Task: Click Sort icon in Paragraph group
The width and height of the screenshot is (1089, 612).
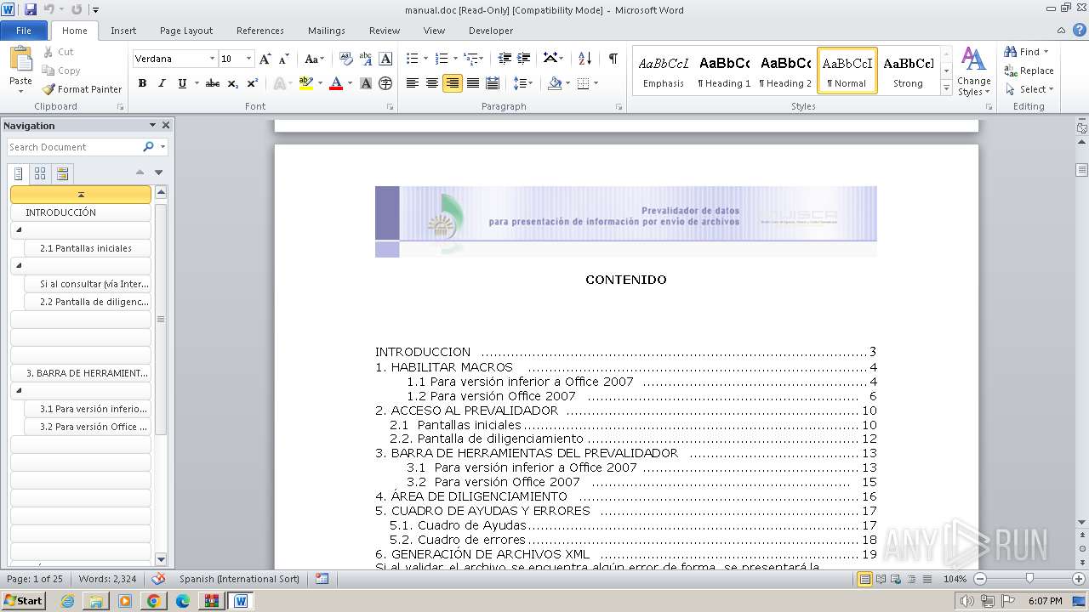Action: 584,59
